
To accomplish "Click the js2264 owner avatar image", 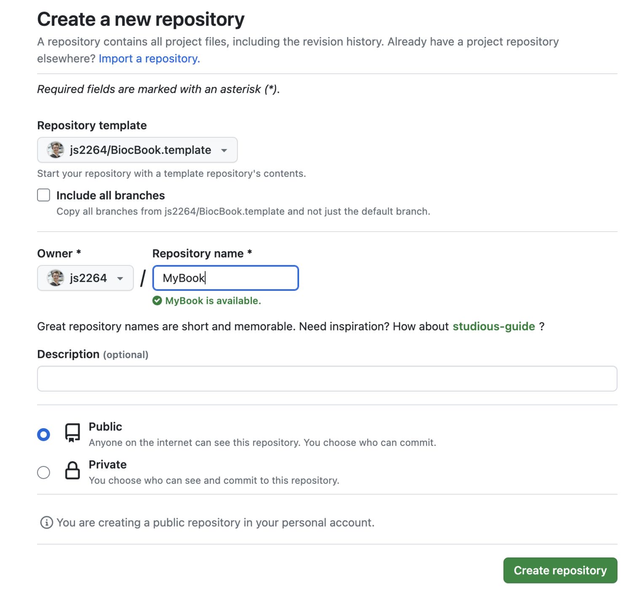I will pyautogui.click(x=56, y=278).
